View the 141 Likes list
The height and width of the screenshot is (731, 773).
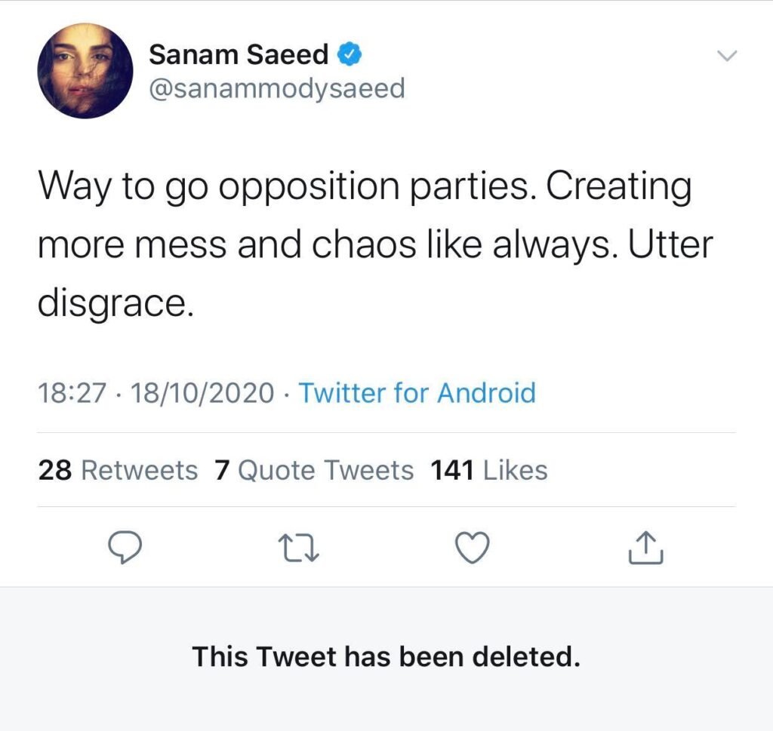(488, 471)
